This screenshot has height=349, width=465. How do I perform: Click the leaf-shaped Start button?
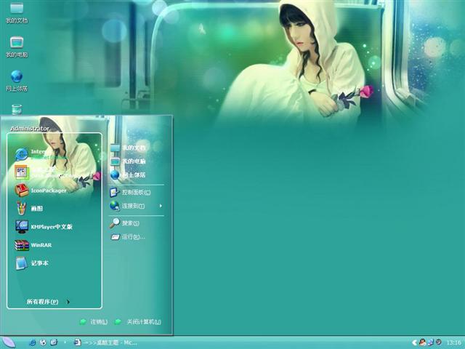(8, 342)
